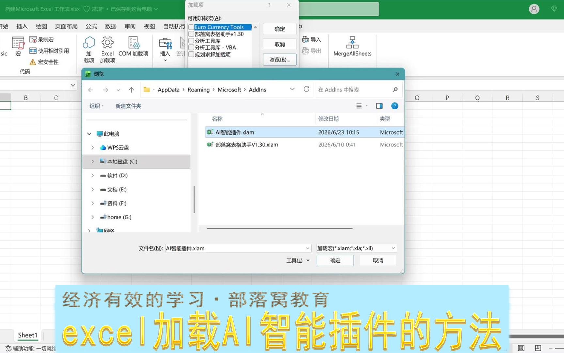Viewport: 564px width, 353px height.
Task: Click the 文件名 input field
Action: point(235,248)
